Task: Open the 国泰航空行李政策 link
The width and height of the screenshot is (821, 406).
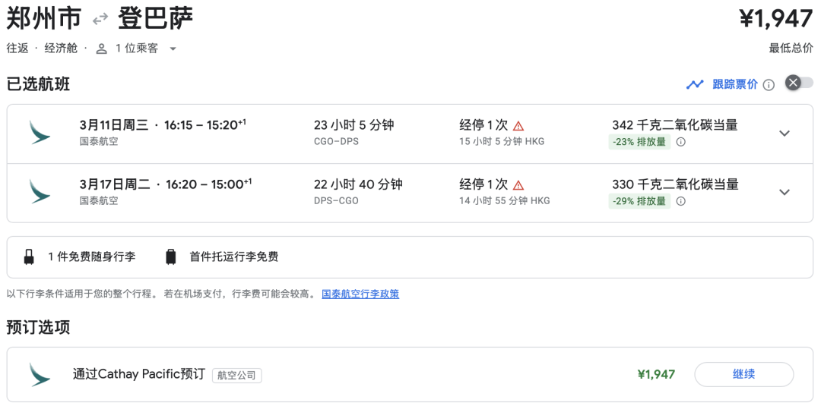Action: [x=360, y=294]
